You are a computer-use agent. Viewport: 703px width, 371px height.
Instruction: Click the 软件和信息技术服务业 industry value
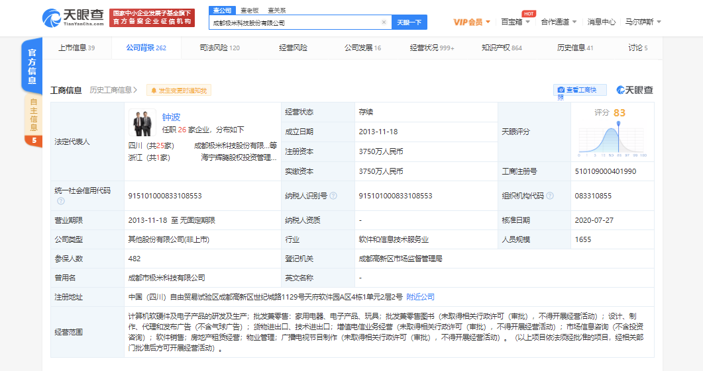394,239
